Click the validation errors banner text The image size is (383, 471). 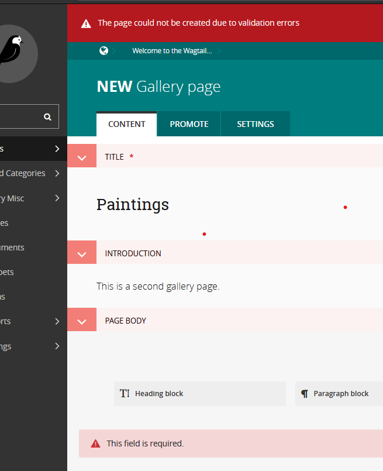tap(198, 23)
